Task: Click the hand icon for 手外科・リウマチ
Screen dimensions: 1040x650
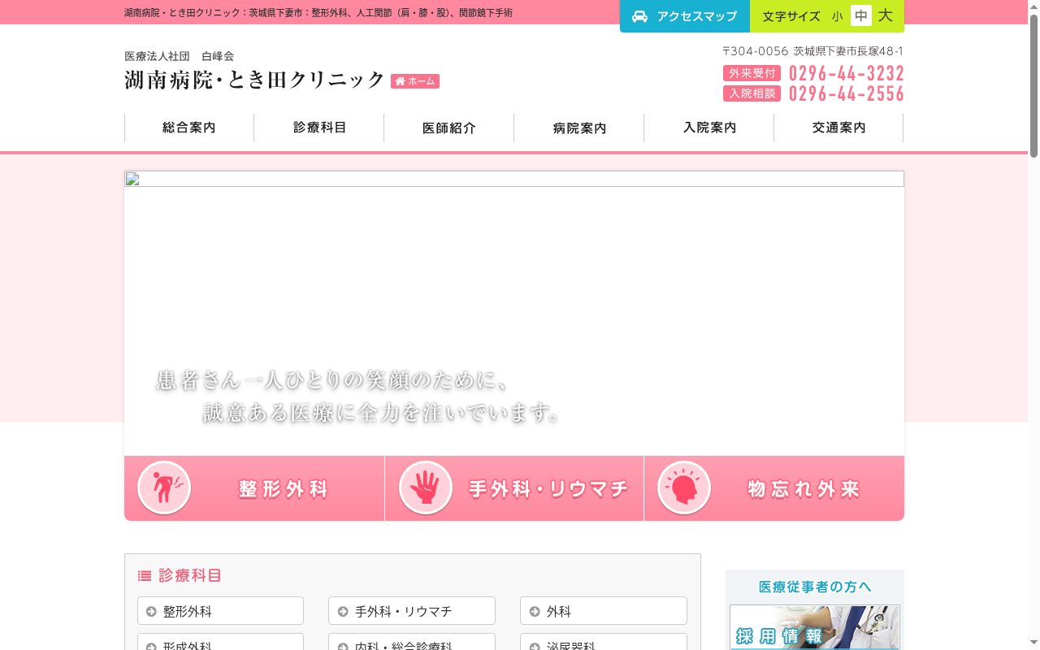Action: pos(425,488)
